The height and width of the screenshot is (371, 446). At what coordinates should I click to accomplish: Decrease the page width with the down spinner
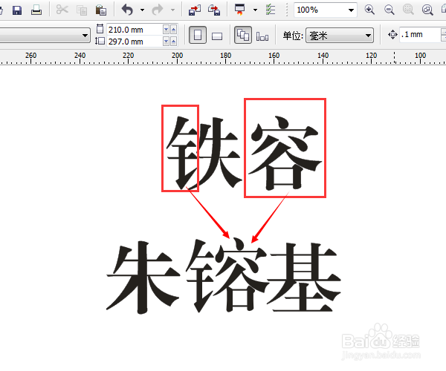click(166, 29)
